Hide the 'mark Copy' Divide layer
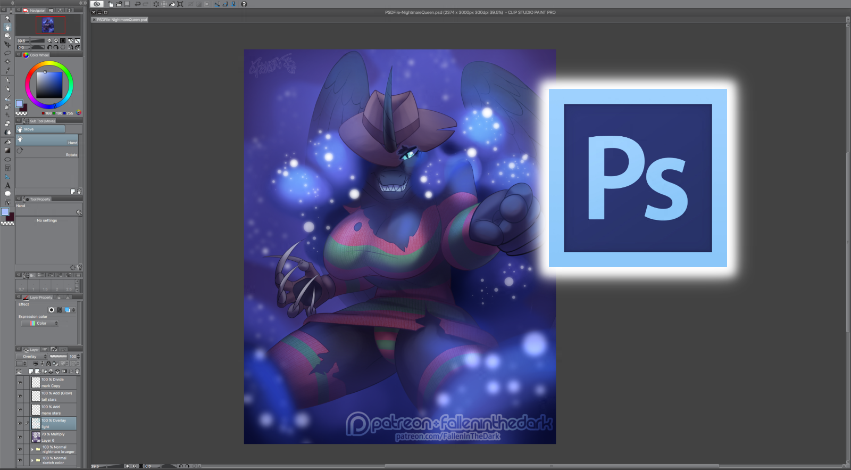851x470 pixels. pos(20,383)
